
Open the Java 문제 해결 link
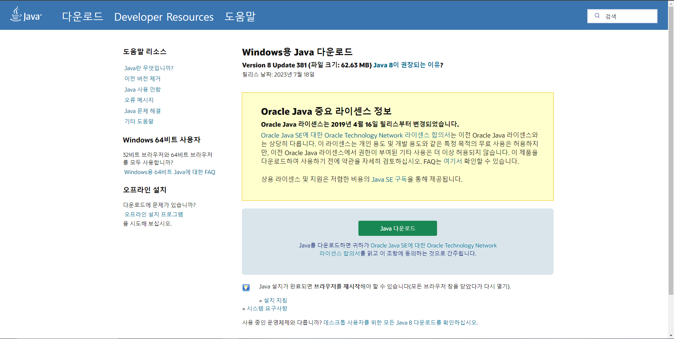pos(143,111)
